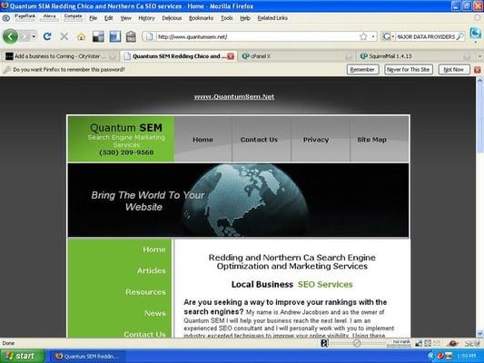
Task: Click the black-and-white squares toolbar icon
Action: pyautogui.click(x=98, y=36)
